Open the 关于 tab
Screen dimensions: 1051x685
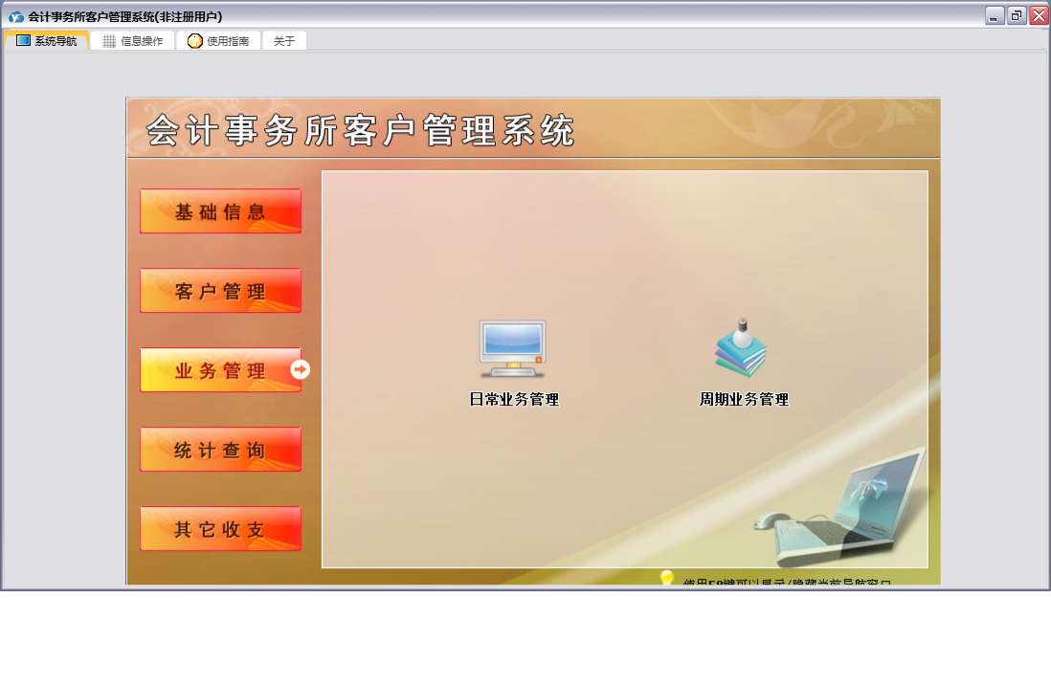[284, 41]
